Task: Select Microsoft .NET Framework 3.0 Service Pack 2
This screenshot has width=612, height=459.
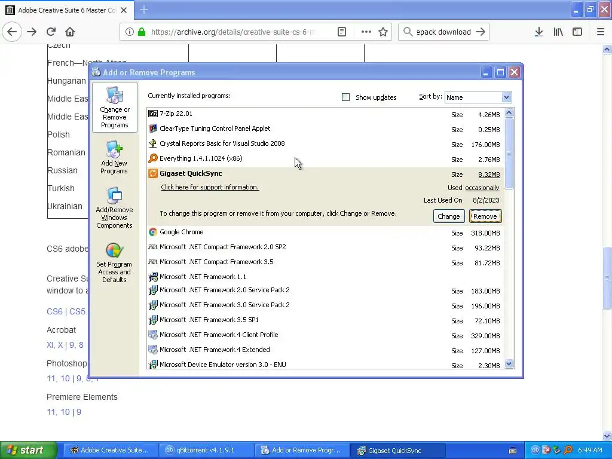Action: 325,305
